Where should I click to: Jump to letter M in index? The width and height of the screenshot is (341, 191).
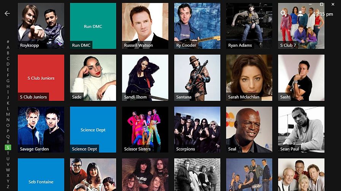pyautogui.click(x=8, y=114)
